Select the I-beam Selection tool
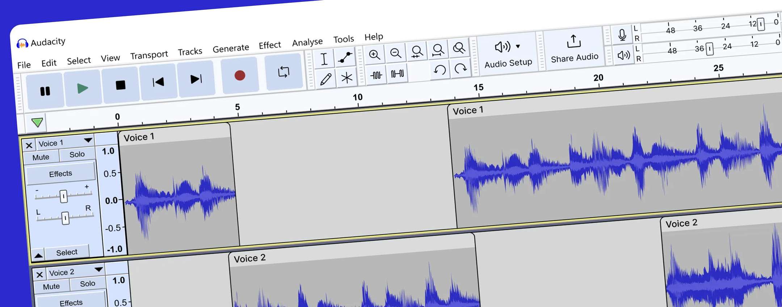 click(x=324, y=59)
